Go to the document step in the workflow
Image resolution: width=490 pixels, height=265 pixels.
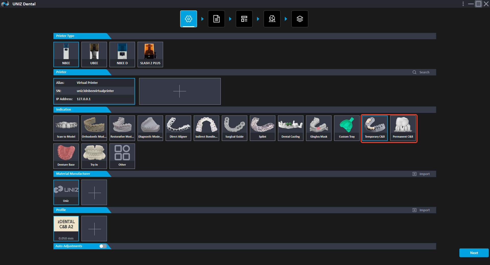click(x=216, y=19)
